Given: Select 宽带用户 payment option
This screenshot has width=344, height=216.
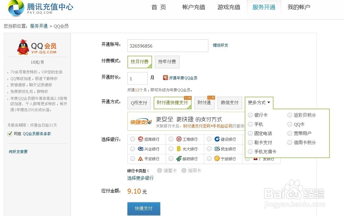Looking at the screenshot, I should [x=290, y=133].
